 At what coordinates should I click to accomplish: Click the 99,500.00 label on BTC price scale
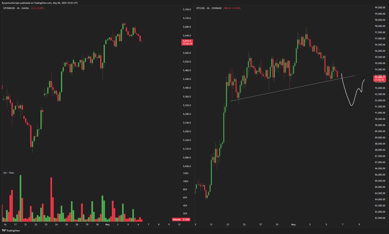coord(380,8)
